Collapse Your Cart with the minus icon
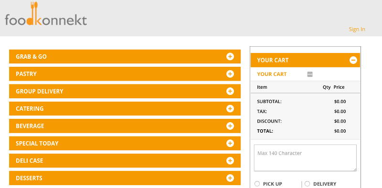The image size is (382, 188). click(x=353, y=60)
